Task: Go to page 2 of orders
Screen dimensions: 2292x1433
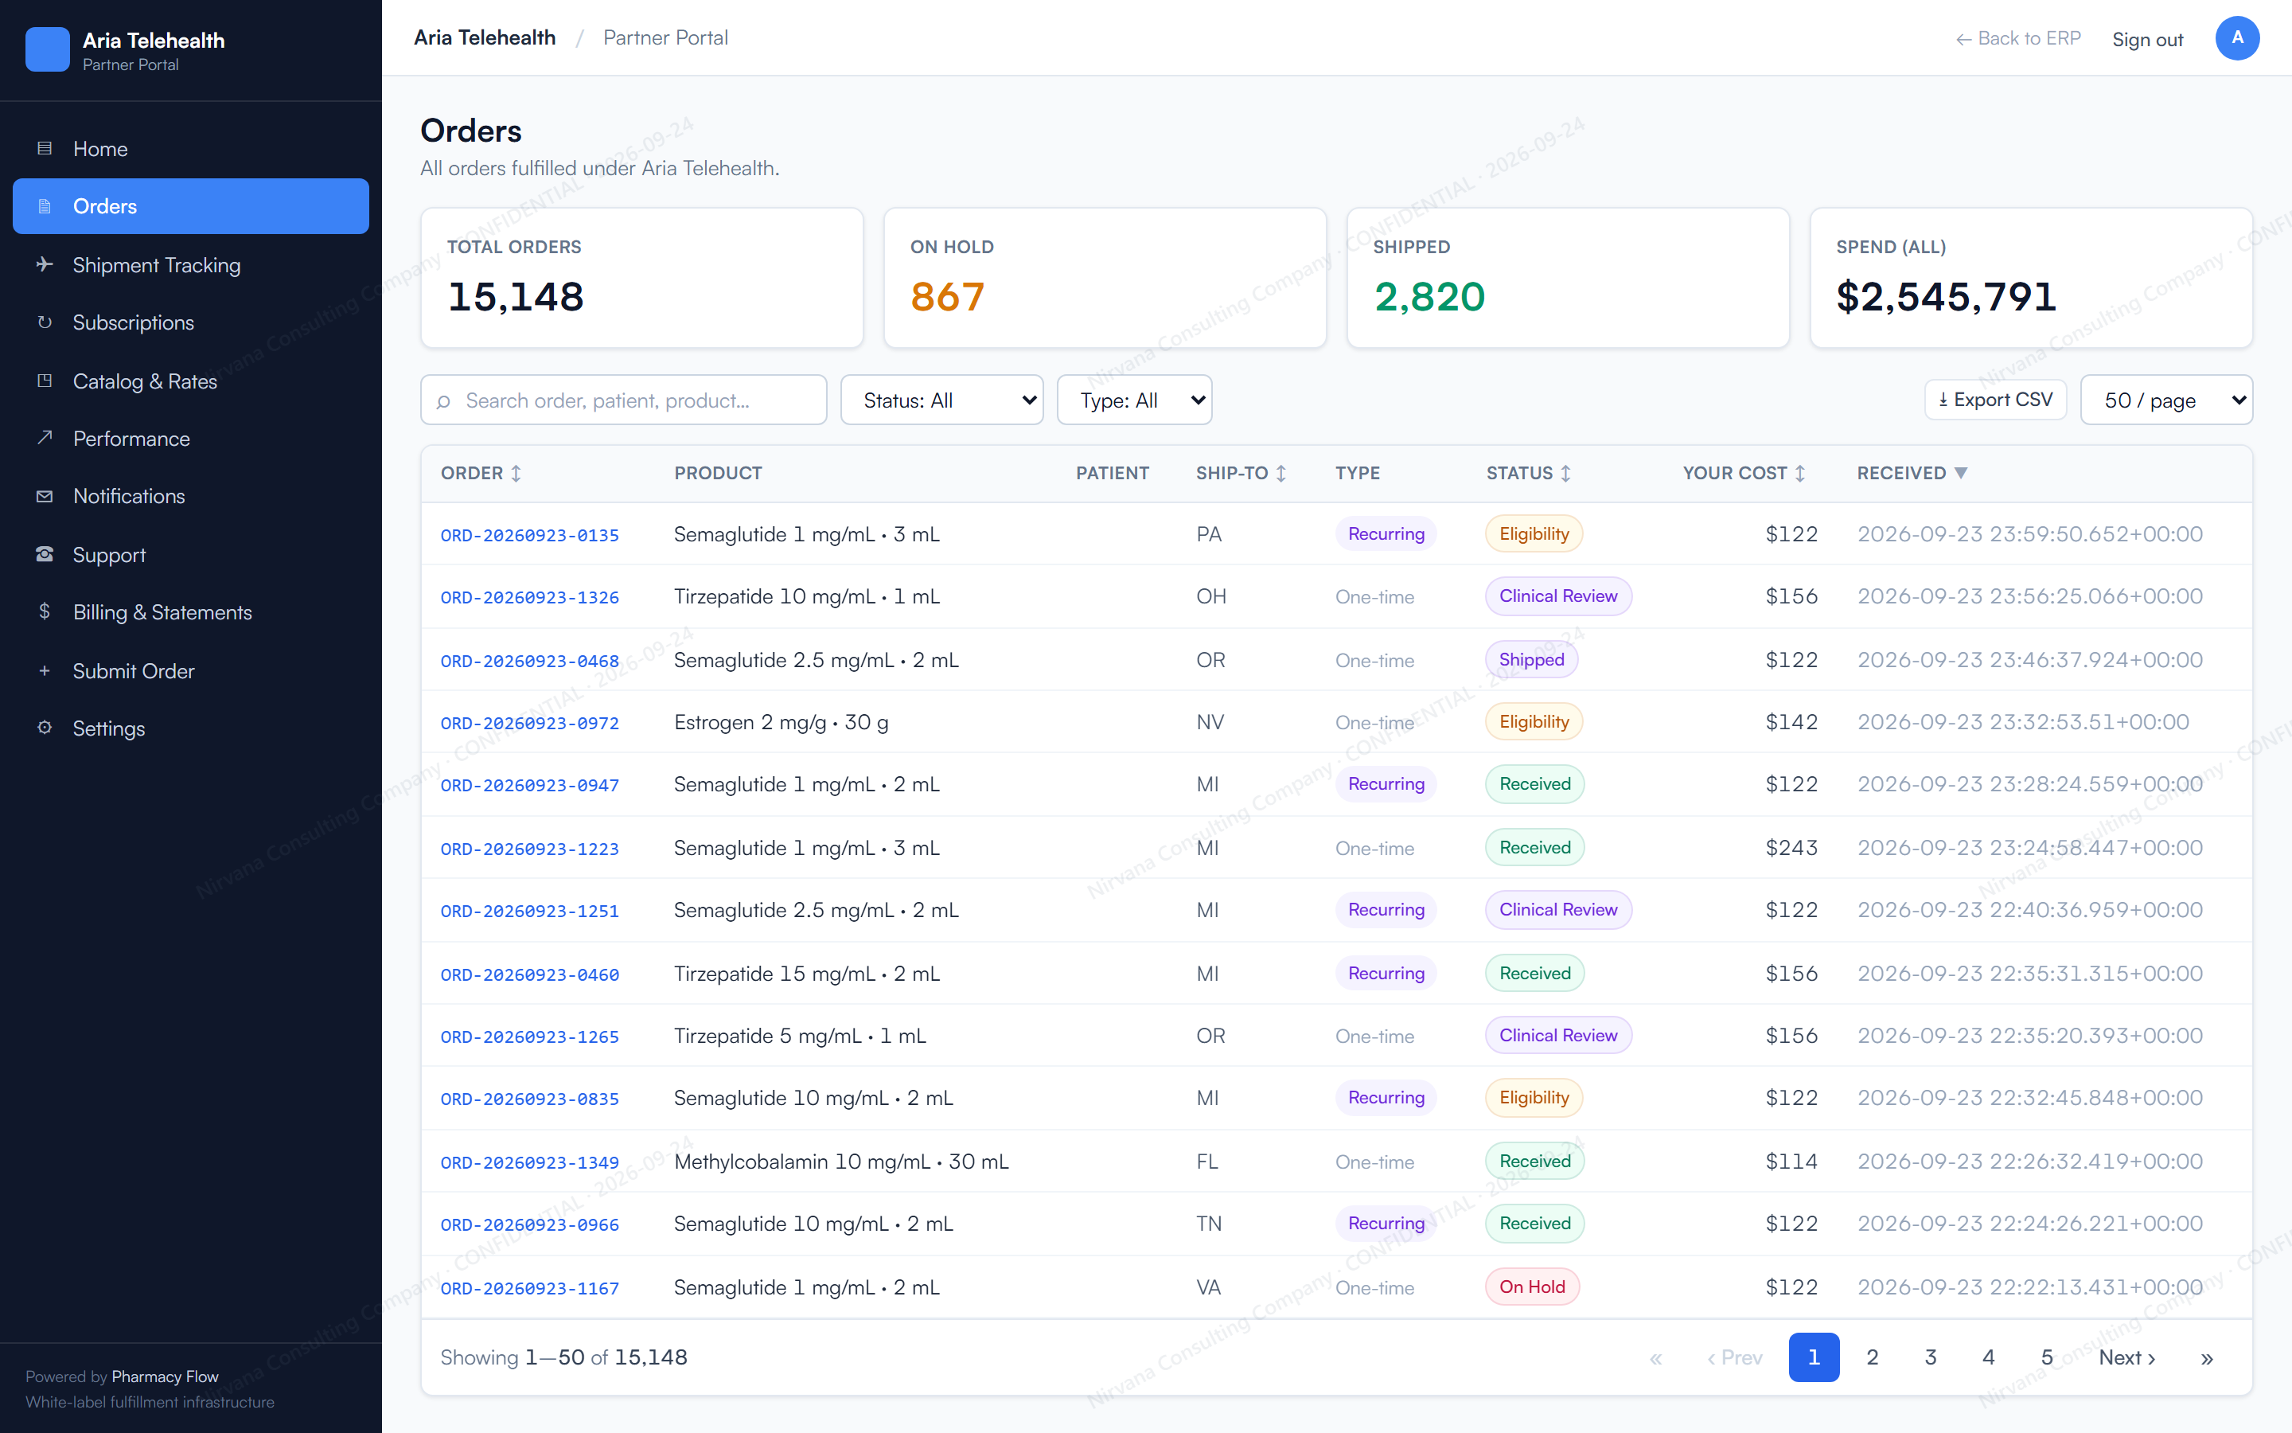Action: coord(1872,1357)
